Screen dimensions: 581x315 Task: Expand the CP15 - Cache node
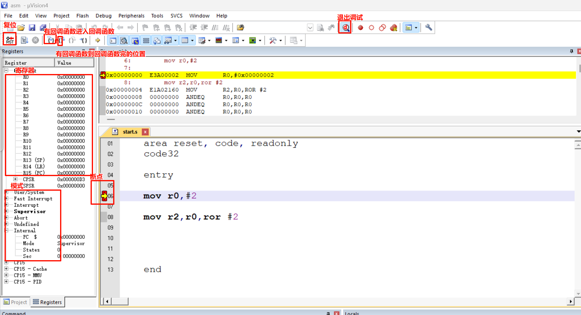click(6, 269)
